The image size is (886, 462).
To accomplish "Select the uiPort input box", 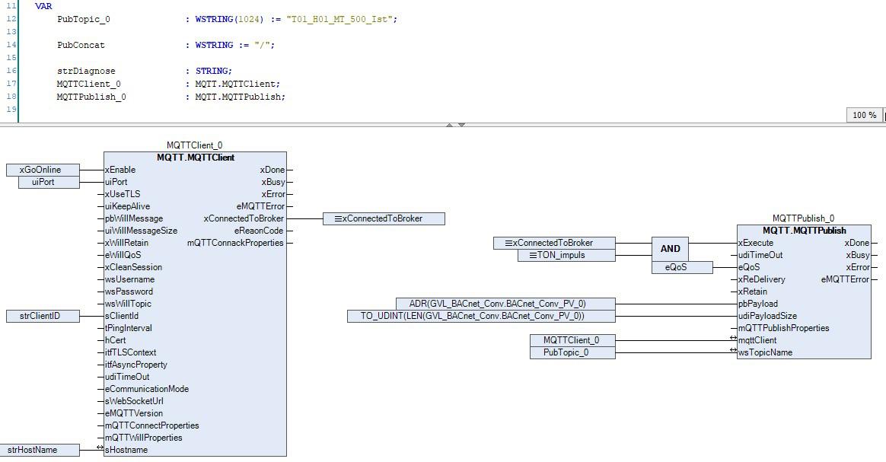I will (49, 182).
